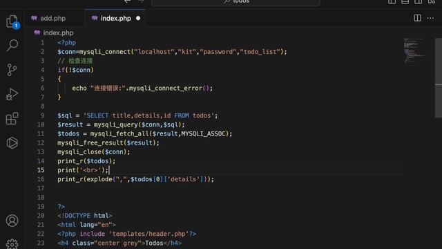The width and height of the screenshot is (442, 249).
Task: Open the Accounts menu
Action: point(12,221)
